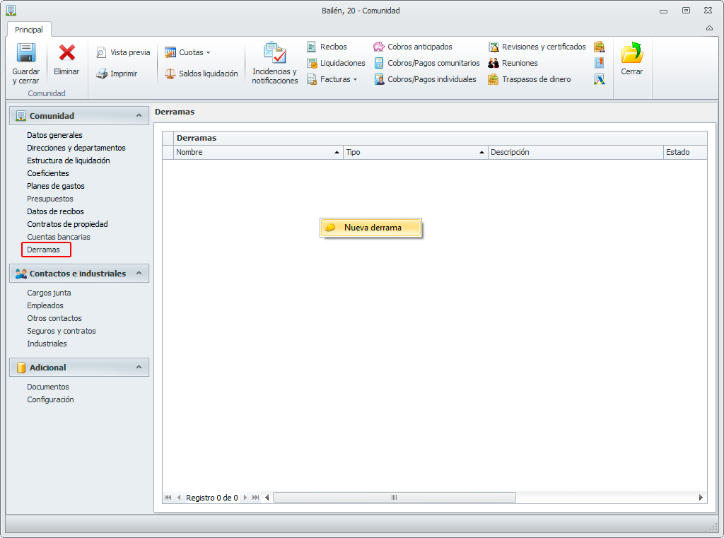Go to last record in navigator

click(255, 498)
